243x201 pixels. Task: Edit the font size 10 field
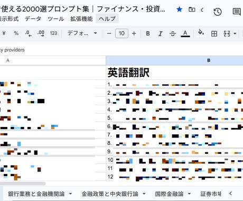coord(121,33)
